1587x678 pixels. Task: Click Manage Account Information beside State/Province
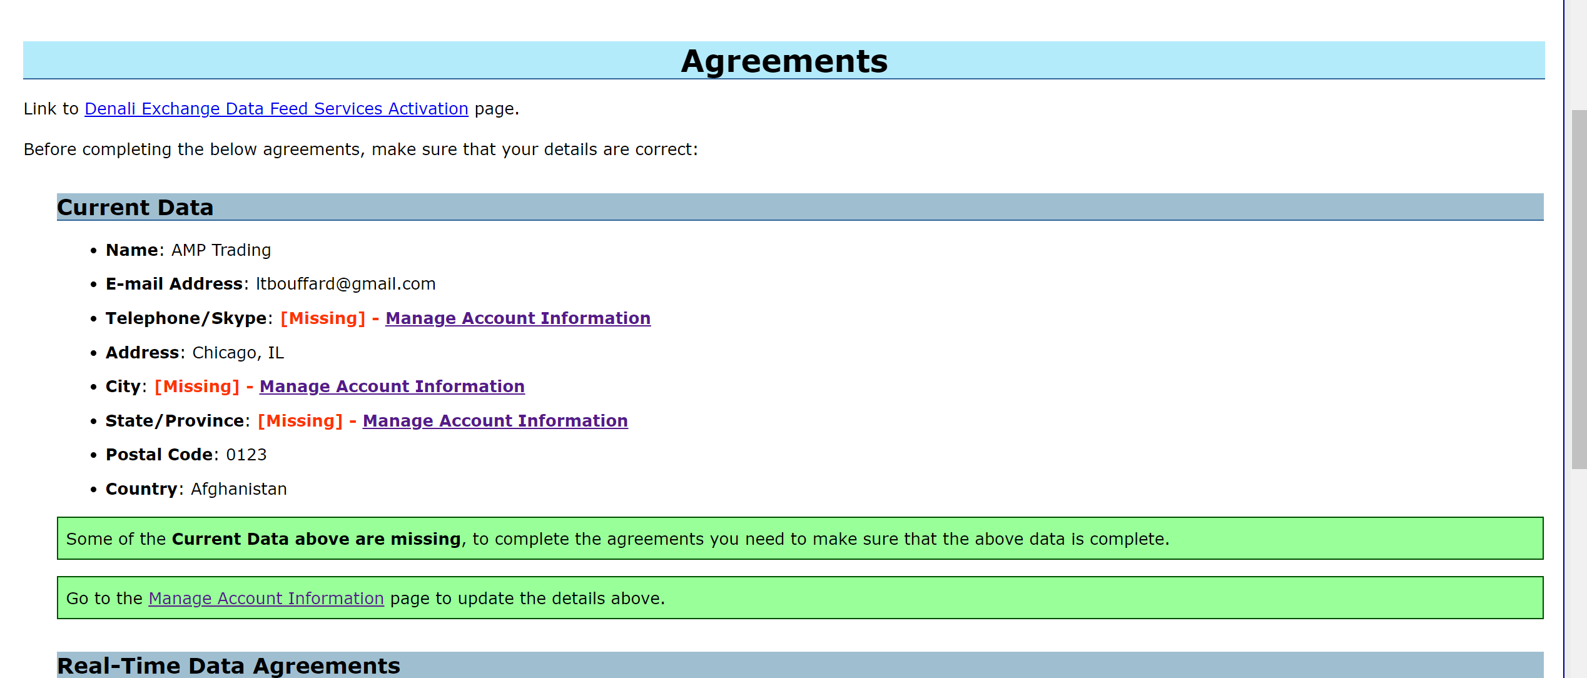(x=495, y=421)
